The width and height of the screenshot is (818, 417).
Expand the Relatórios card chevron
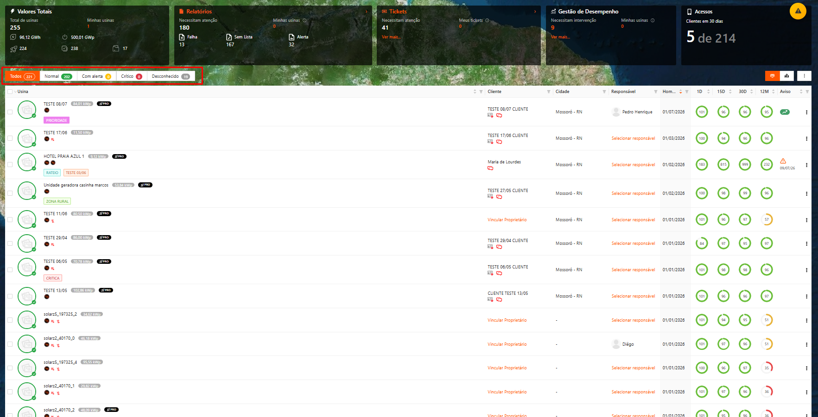pyautogui.click(x=366, y=12)
